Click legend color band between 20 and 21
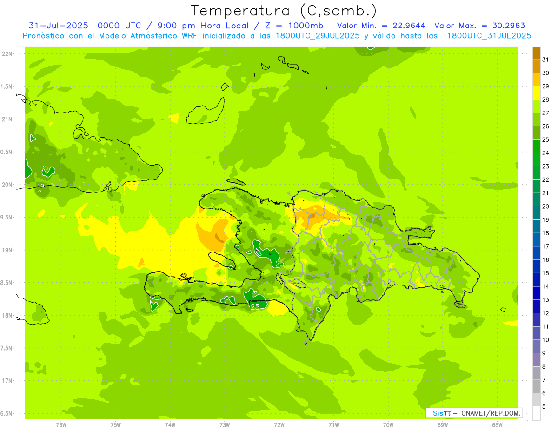 (536, 200)
